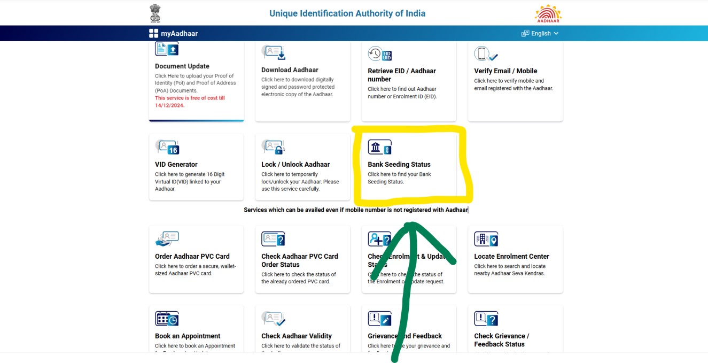Click 'Click here to temporarily lock/unlock your Aadhaar' text
Screen dimensions: 708x363
tap(300, 182)
